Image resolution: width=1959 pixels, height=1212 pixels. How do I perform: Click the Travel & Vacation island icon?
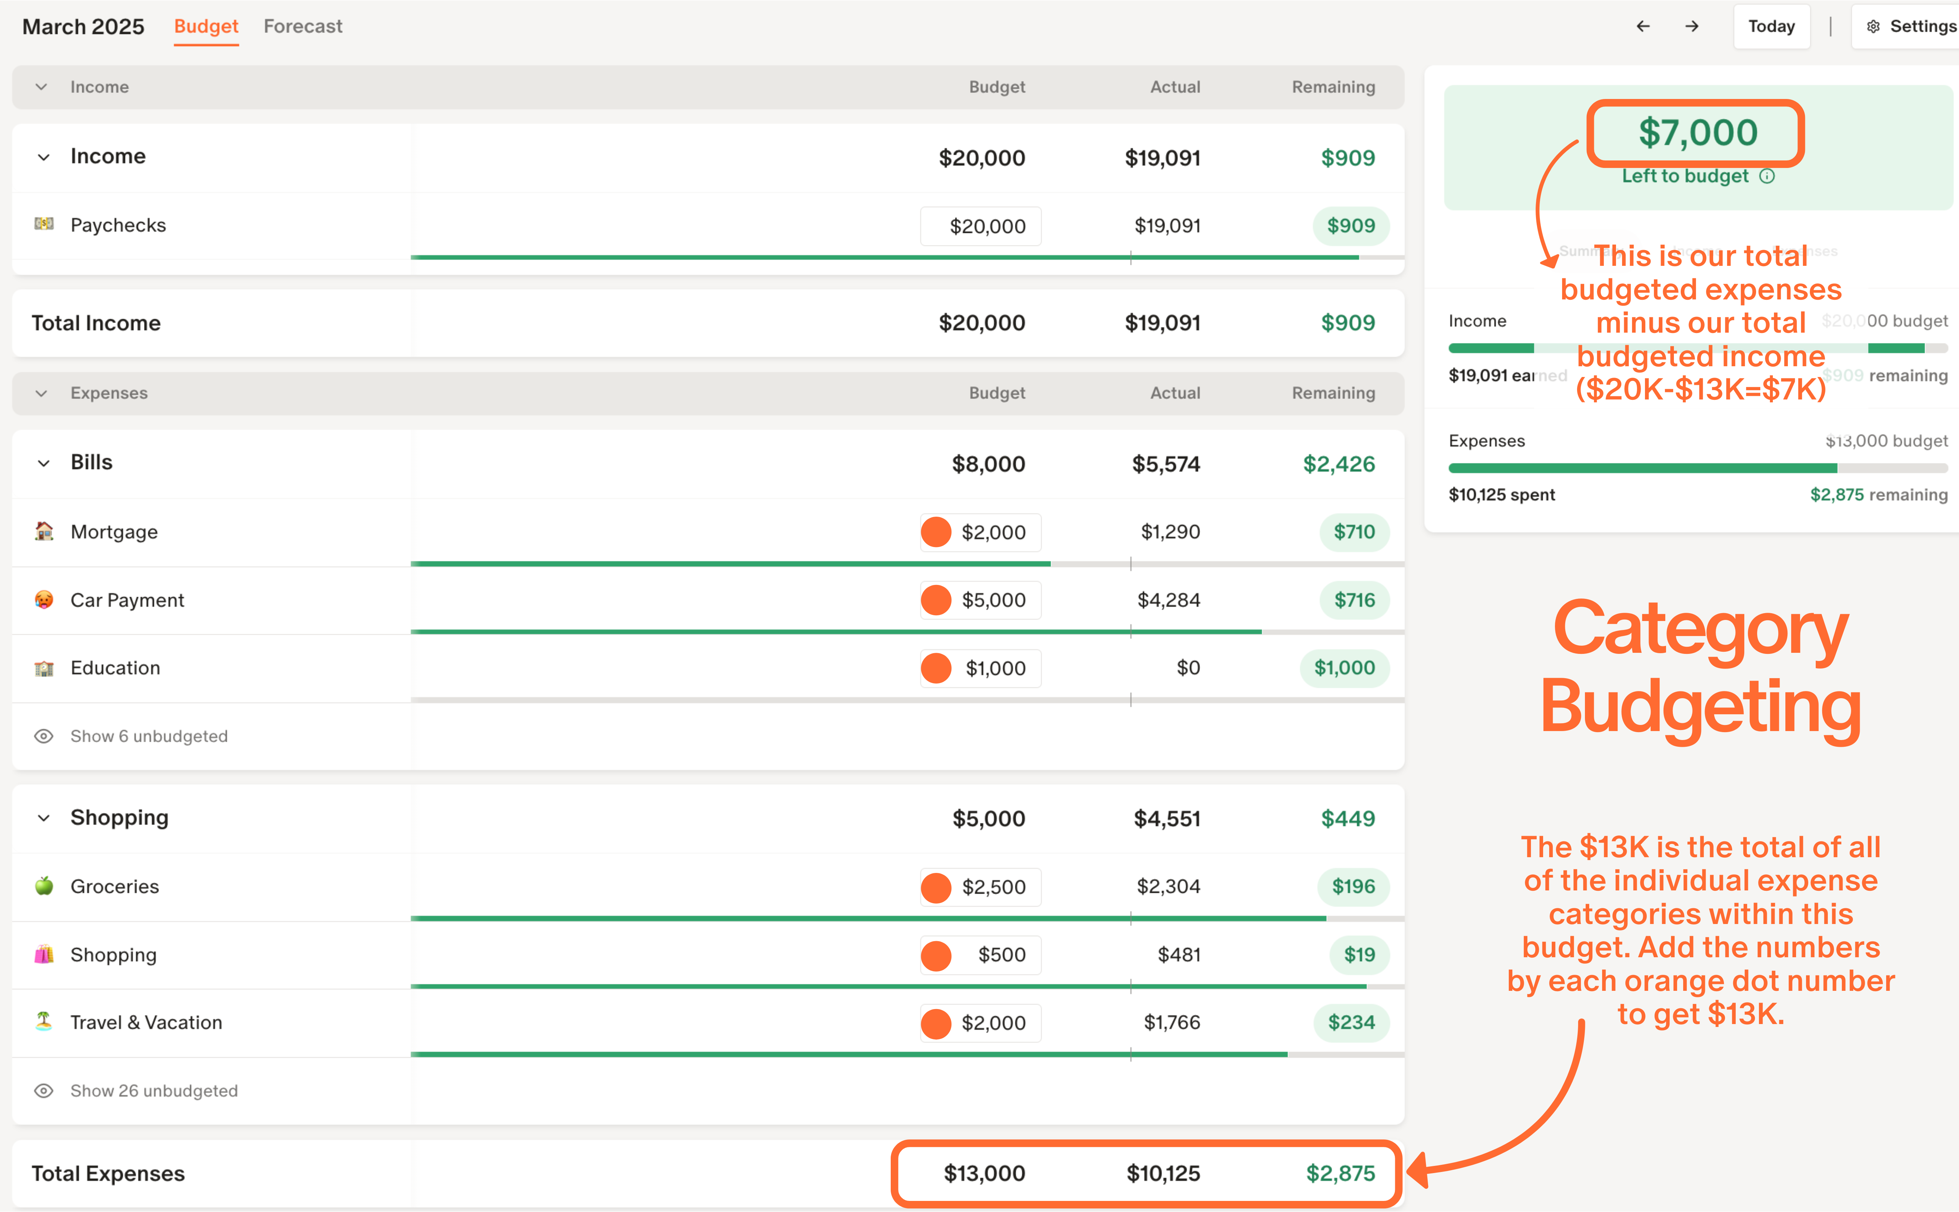[44, 1021]
